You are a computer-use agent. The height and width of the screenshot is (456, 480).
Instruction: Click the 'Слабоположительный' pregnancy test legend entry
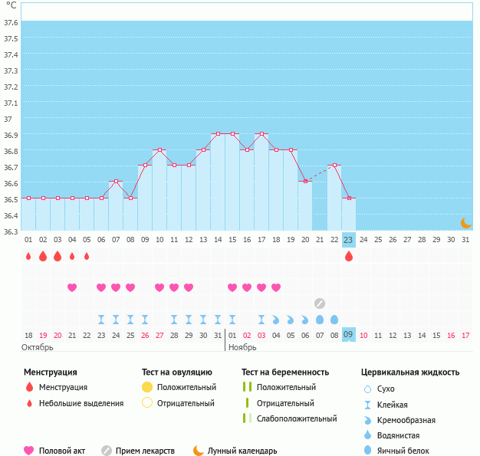(x=297, y=418)
